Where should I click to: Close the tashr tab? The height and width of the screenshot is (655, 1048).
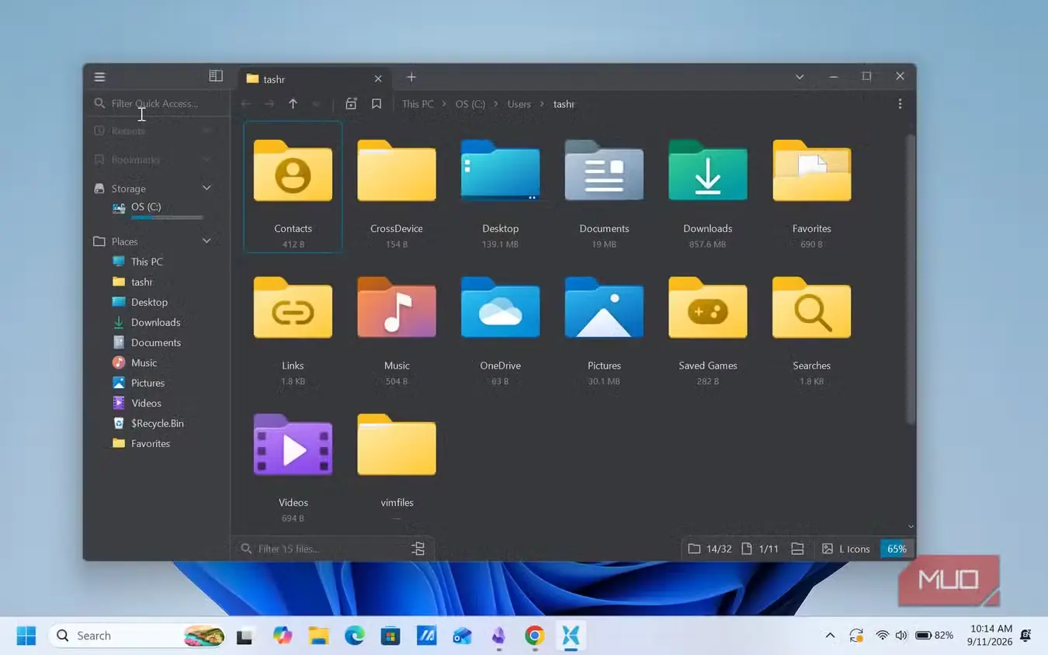[x=378, y=78]
